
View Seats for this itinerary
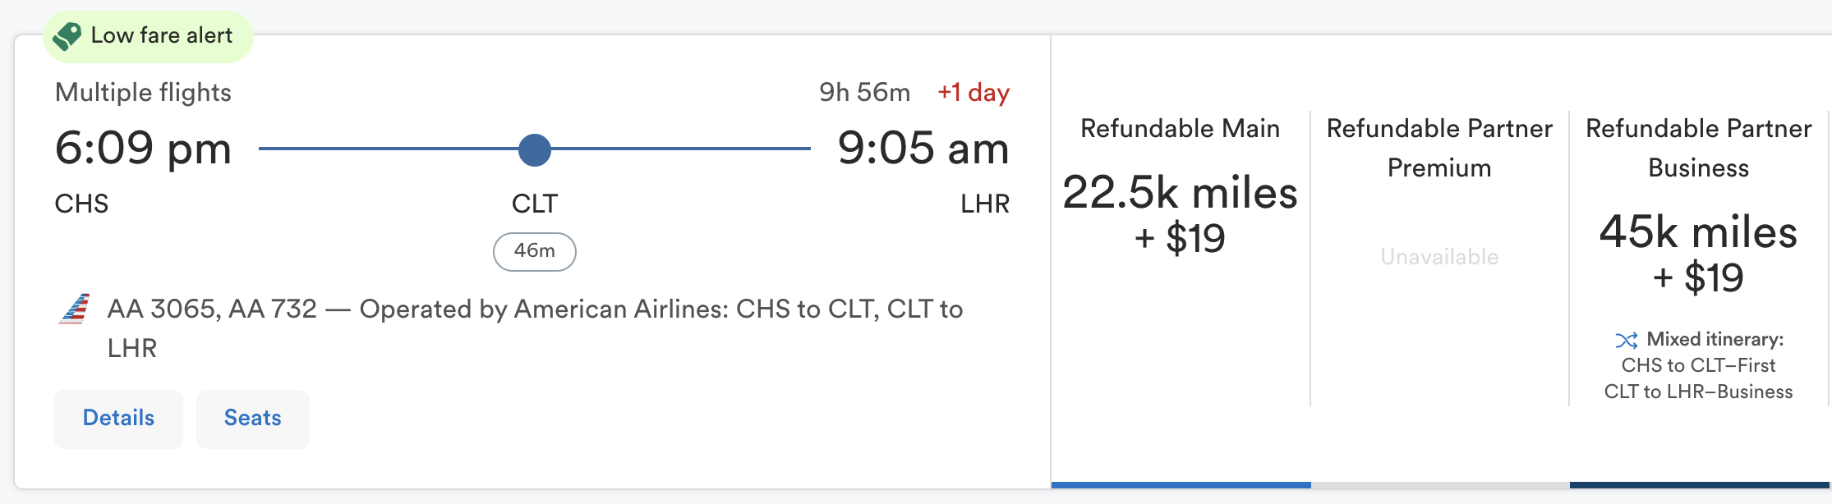point(252,419)
